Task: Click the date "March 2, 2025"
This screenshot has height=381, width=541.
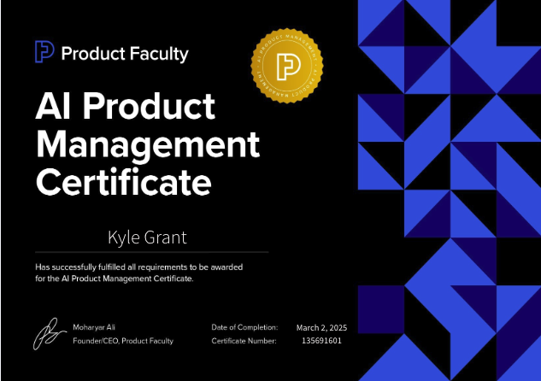Action: (x=321, y=327)
